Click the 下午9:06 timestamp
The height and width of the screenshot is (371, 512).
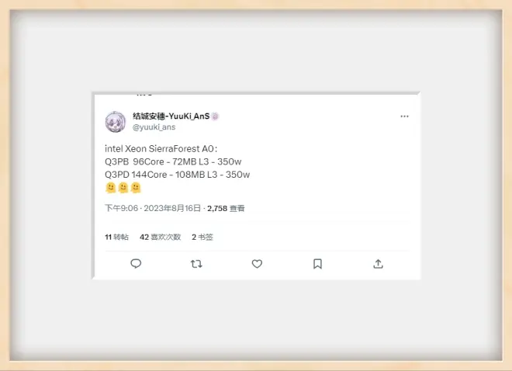pos(121,208)
